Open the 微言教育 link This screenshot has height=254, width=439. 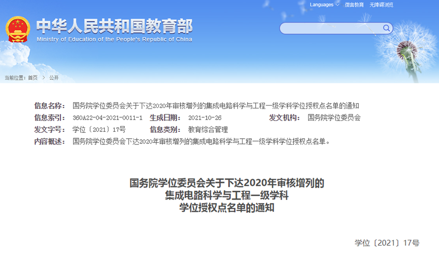pos(354,5)
